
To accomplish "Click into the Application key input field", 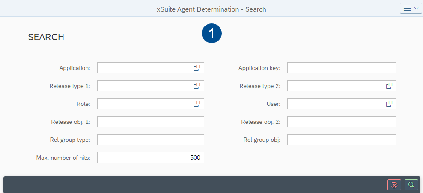I will [x=341, y=68].
